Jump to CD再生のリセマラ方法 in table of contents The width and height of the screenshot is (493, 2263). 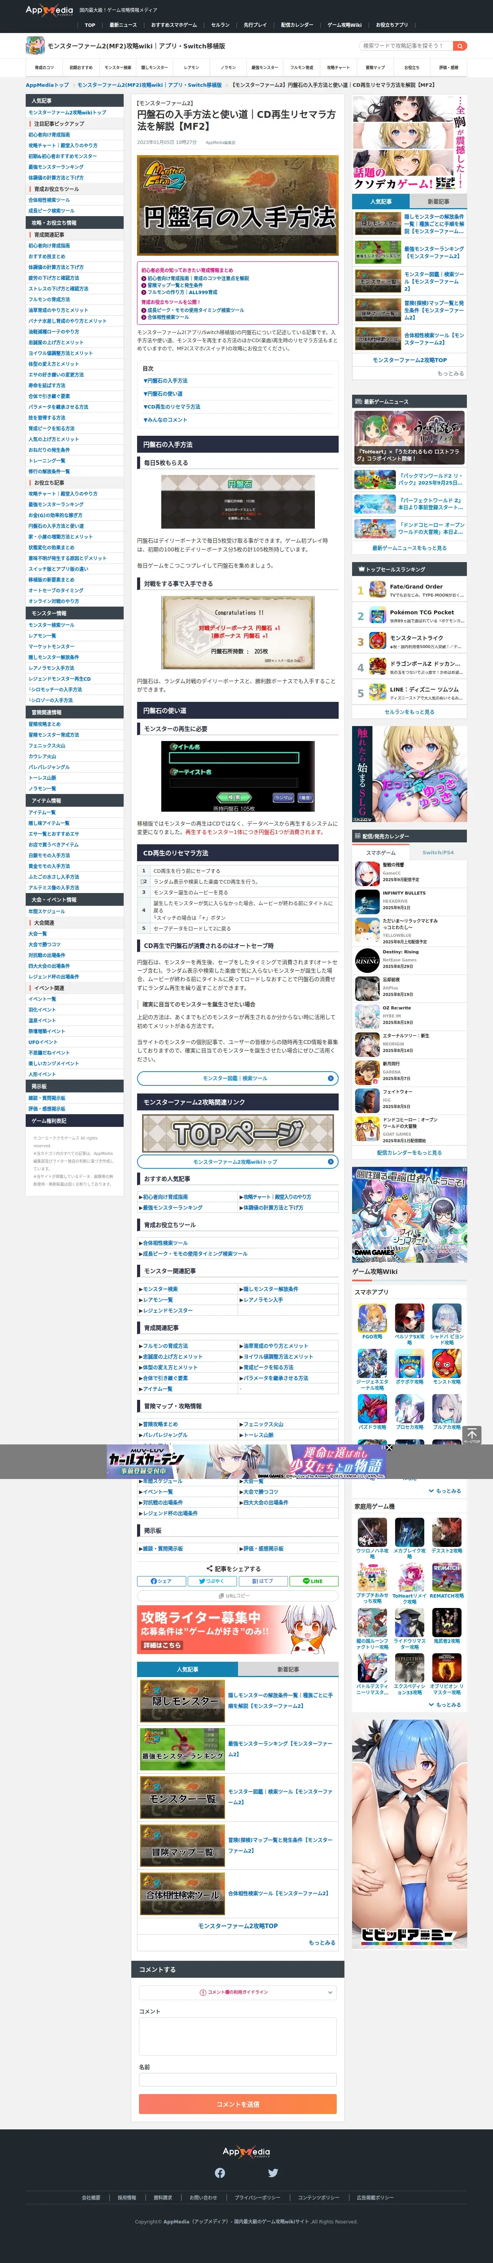(172, 407)
